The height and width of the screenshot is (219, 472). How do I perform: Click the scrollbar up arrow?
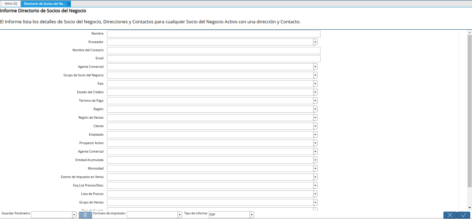[470, 32]
